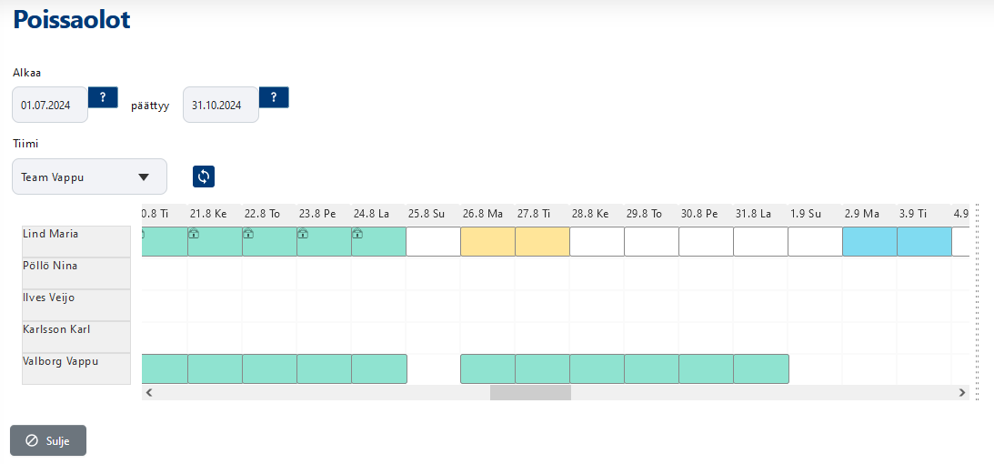The image size is (994, 464).
Task: Select Lind Maria's blue absence on 2.9
Action: tap(869, 242)
